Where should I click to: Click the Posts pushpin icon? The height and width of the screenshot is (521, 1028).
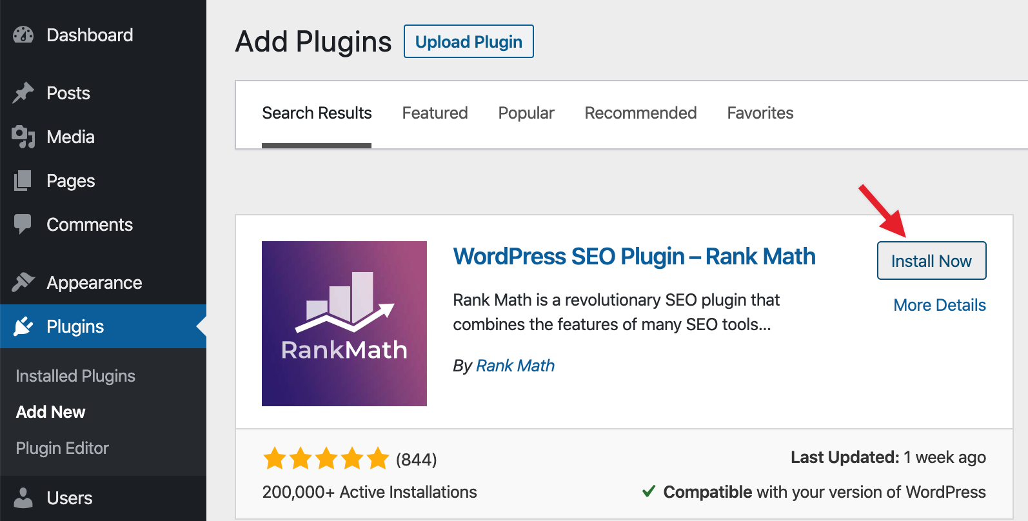point(23,93)
